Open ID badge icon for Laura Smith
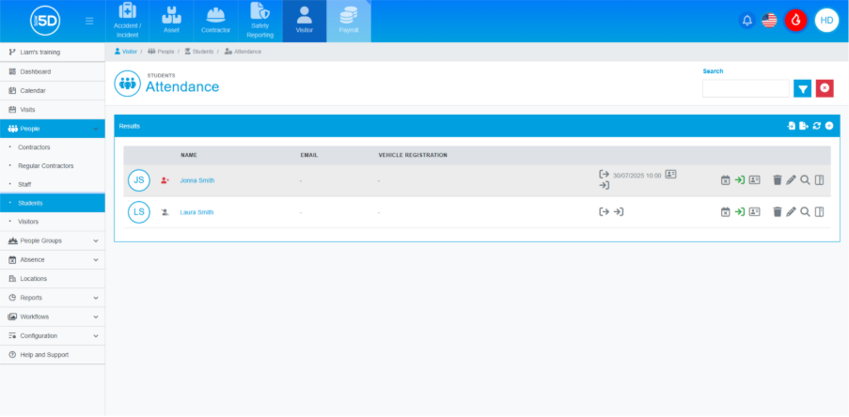Image resolution: width=849 pixels, height=417 pixels. coord(754,212)
